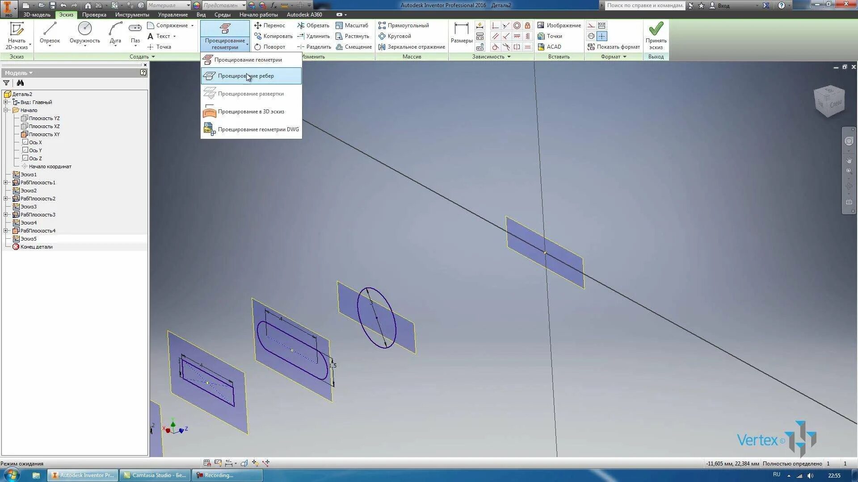
Task: Toggle the centerline format button
Action: point(591,36)
